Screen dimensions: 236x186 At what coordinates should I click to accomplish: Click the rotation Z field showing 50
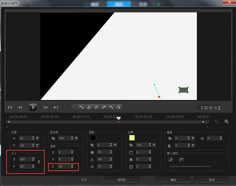64,167
